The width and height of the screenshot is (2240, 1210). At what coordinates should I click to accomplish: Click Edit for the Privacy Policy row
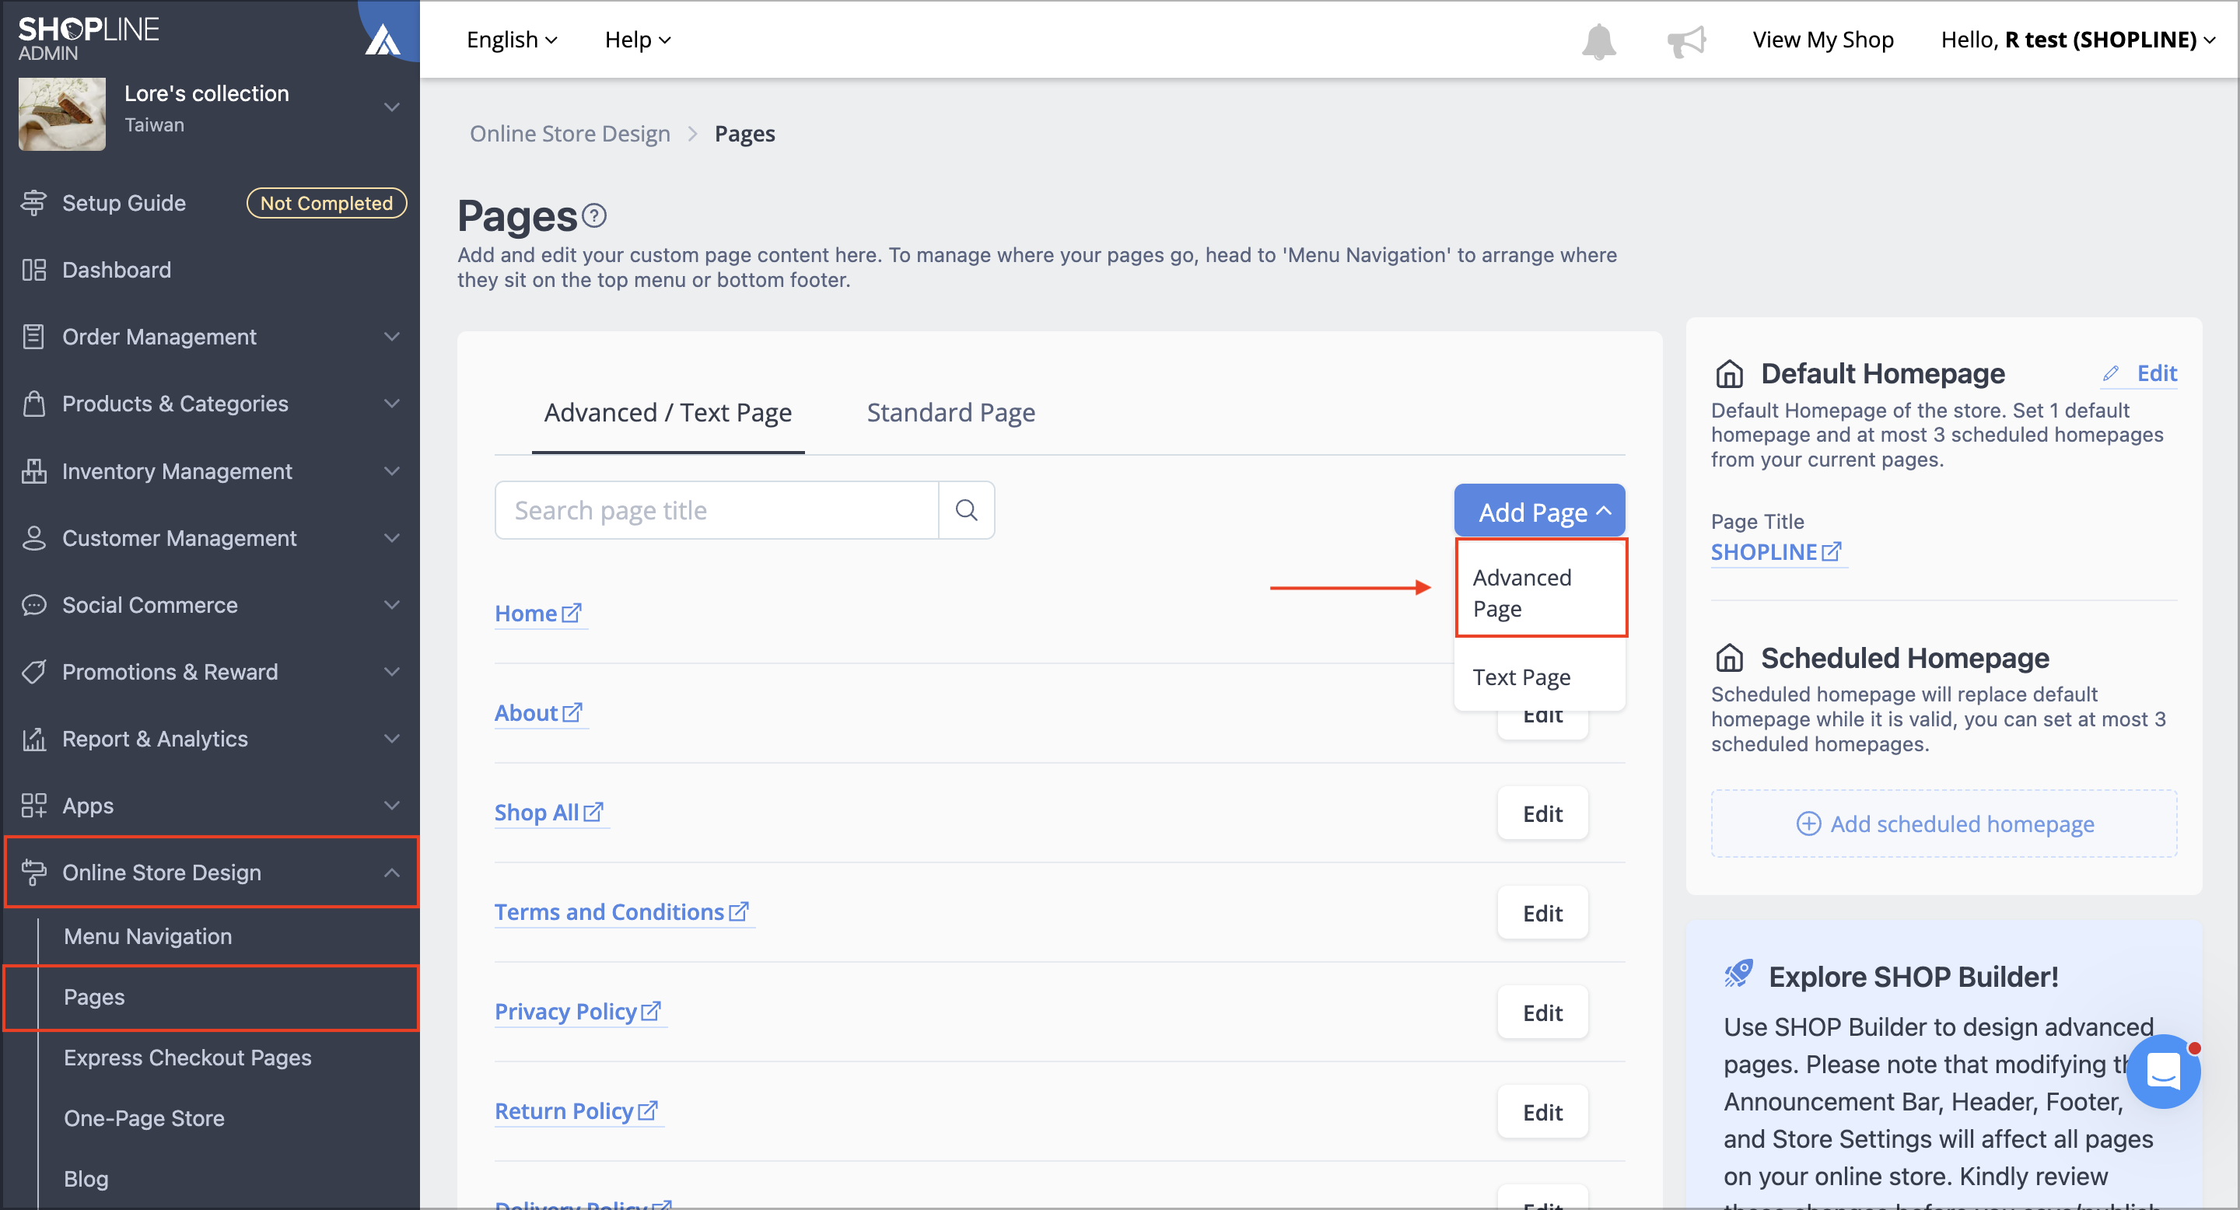coord(1542,1012)
